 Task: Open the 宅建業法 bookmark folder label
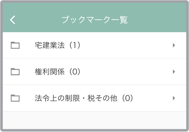coord(50,45)
